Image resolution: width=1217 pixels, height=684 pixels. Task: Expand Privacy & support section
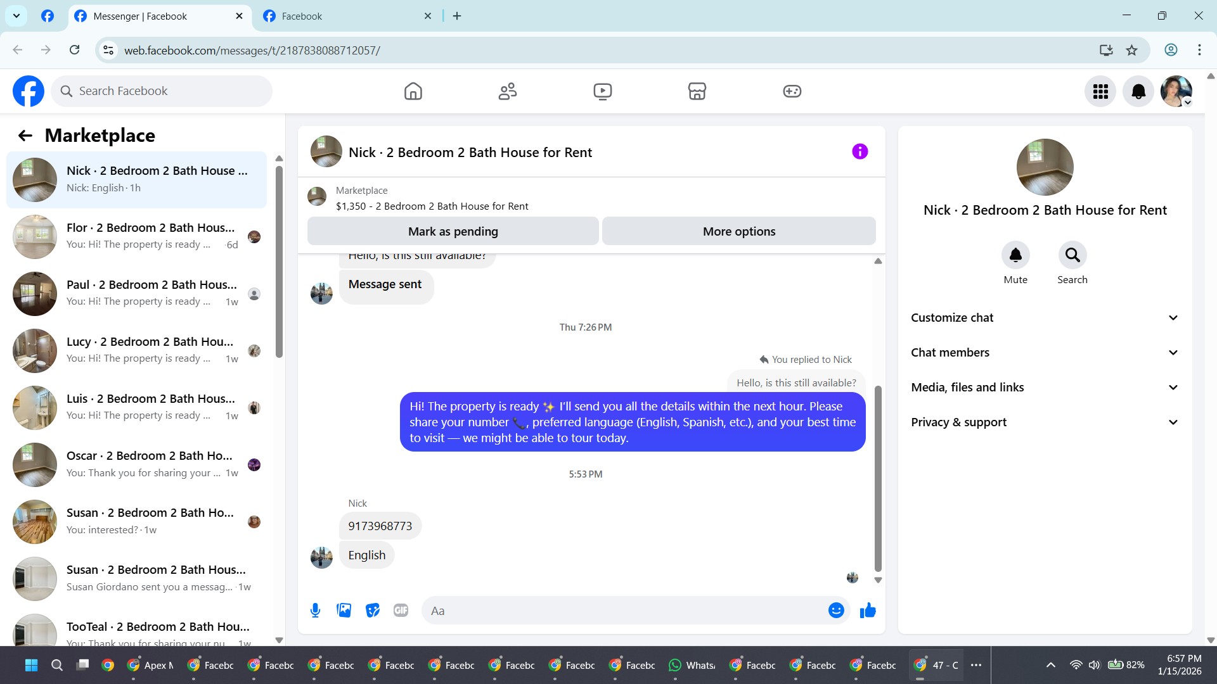[x=1045, y=422]
